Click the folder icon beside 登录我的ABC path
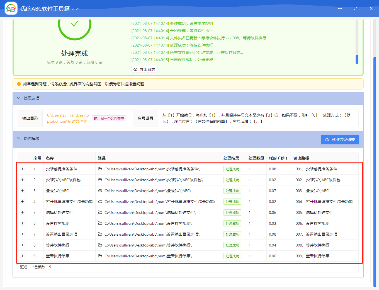Screen dimensions: 379x290 tap(100, 191)
